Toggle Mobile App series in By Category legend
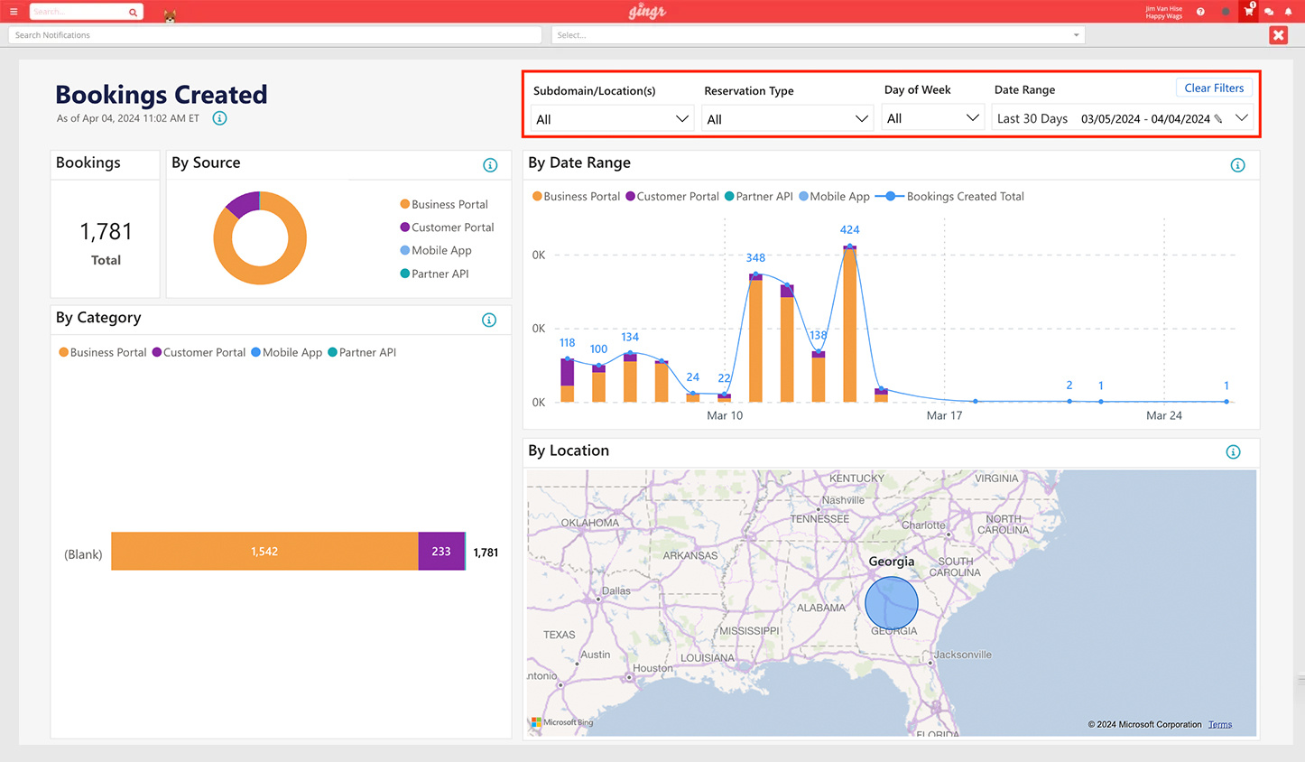Image resolution: width=1305 pixels, height=762 pixels. click(286, 353)
